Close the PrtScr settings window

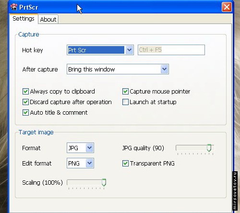point(227,7)
